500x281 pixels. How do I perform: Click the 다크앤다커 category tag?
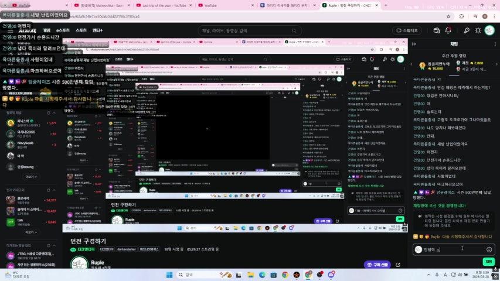[x=106, y=249]
